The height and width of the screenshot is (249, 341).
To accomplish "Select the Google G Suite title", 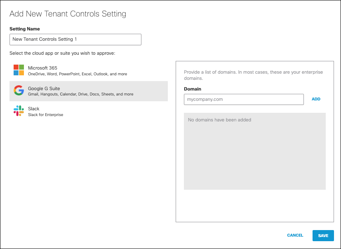I will [x=44, y=88].
